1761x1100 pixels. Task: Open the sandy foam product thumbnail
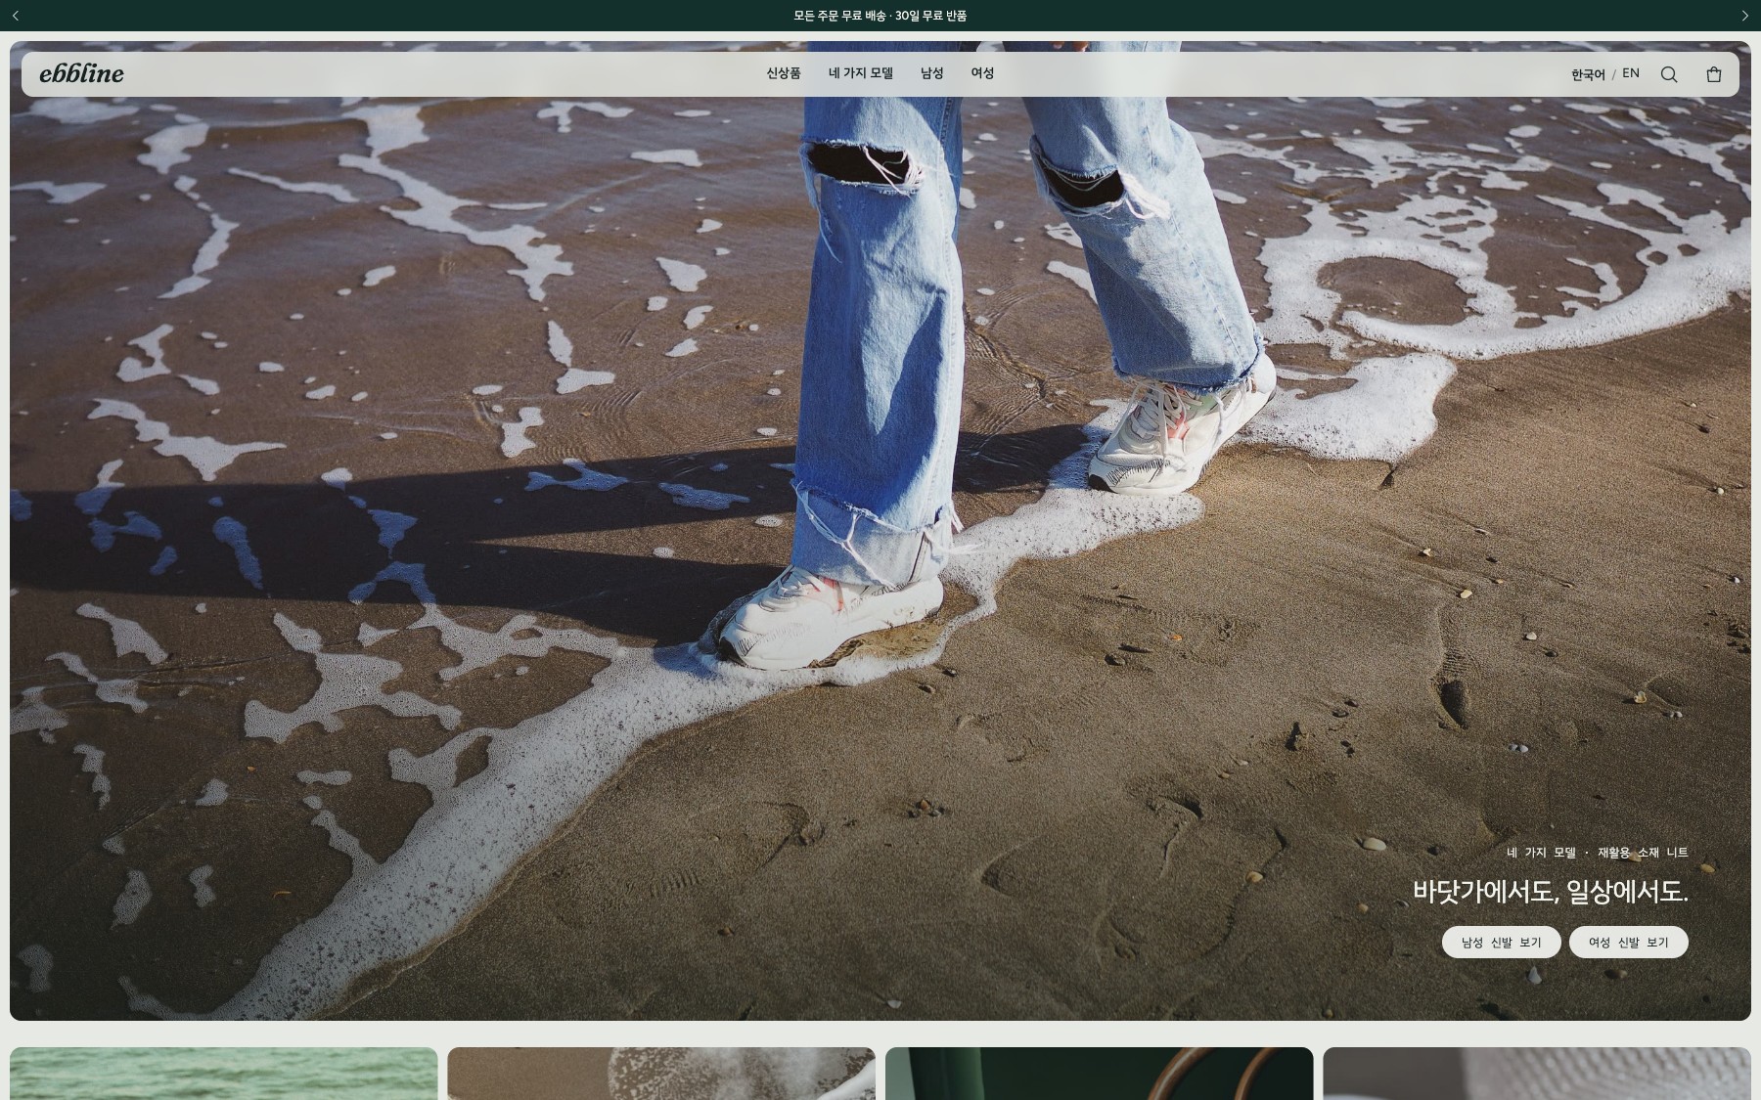point(661,1074)
